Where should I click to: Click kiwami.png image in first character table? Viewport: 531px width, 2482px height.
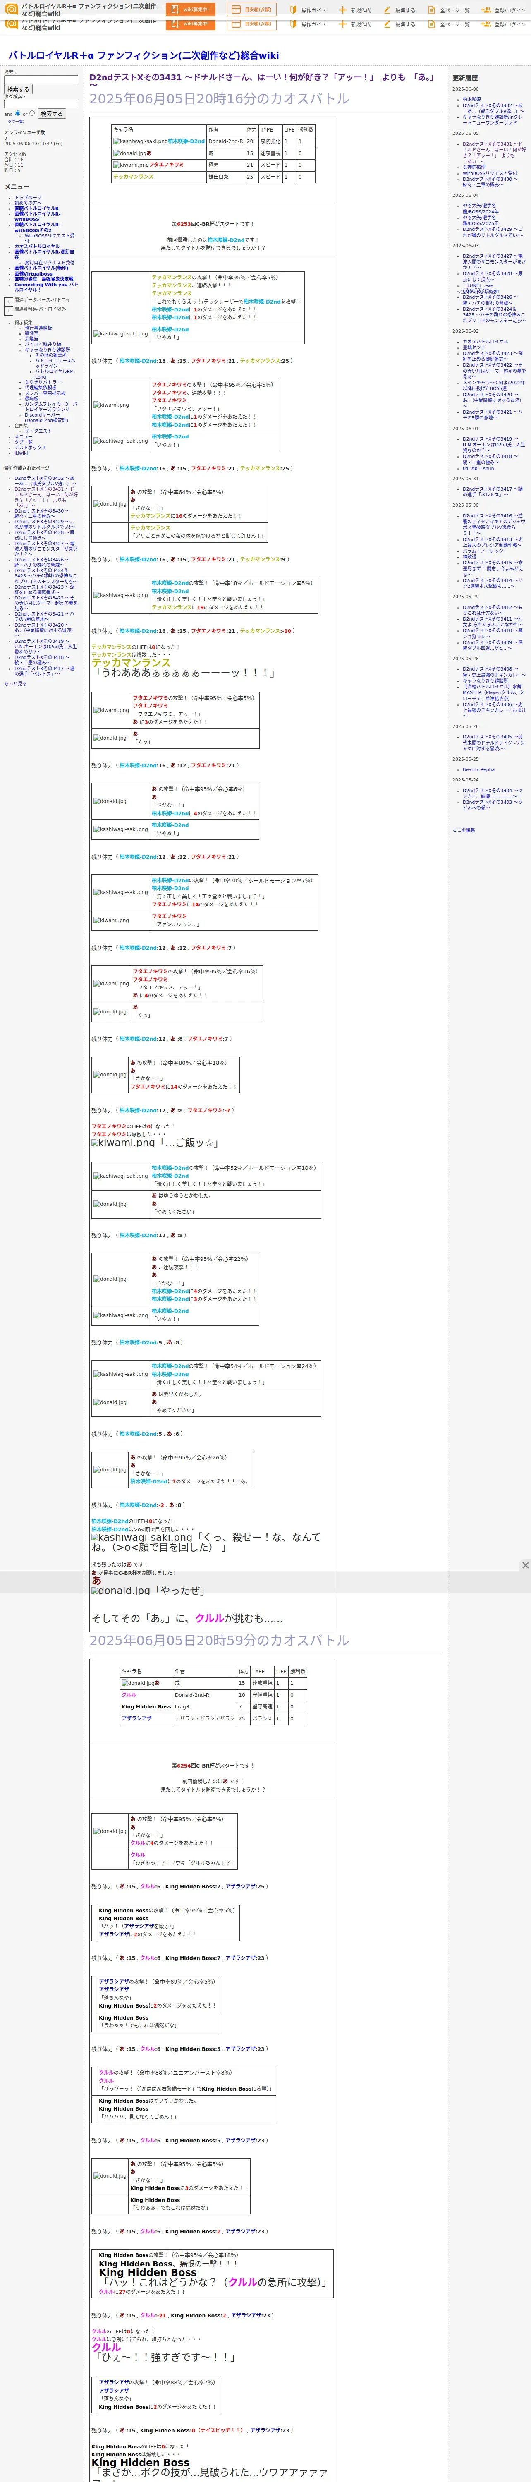pyautogui.click(x=131, y=165)
